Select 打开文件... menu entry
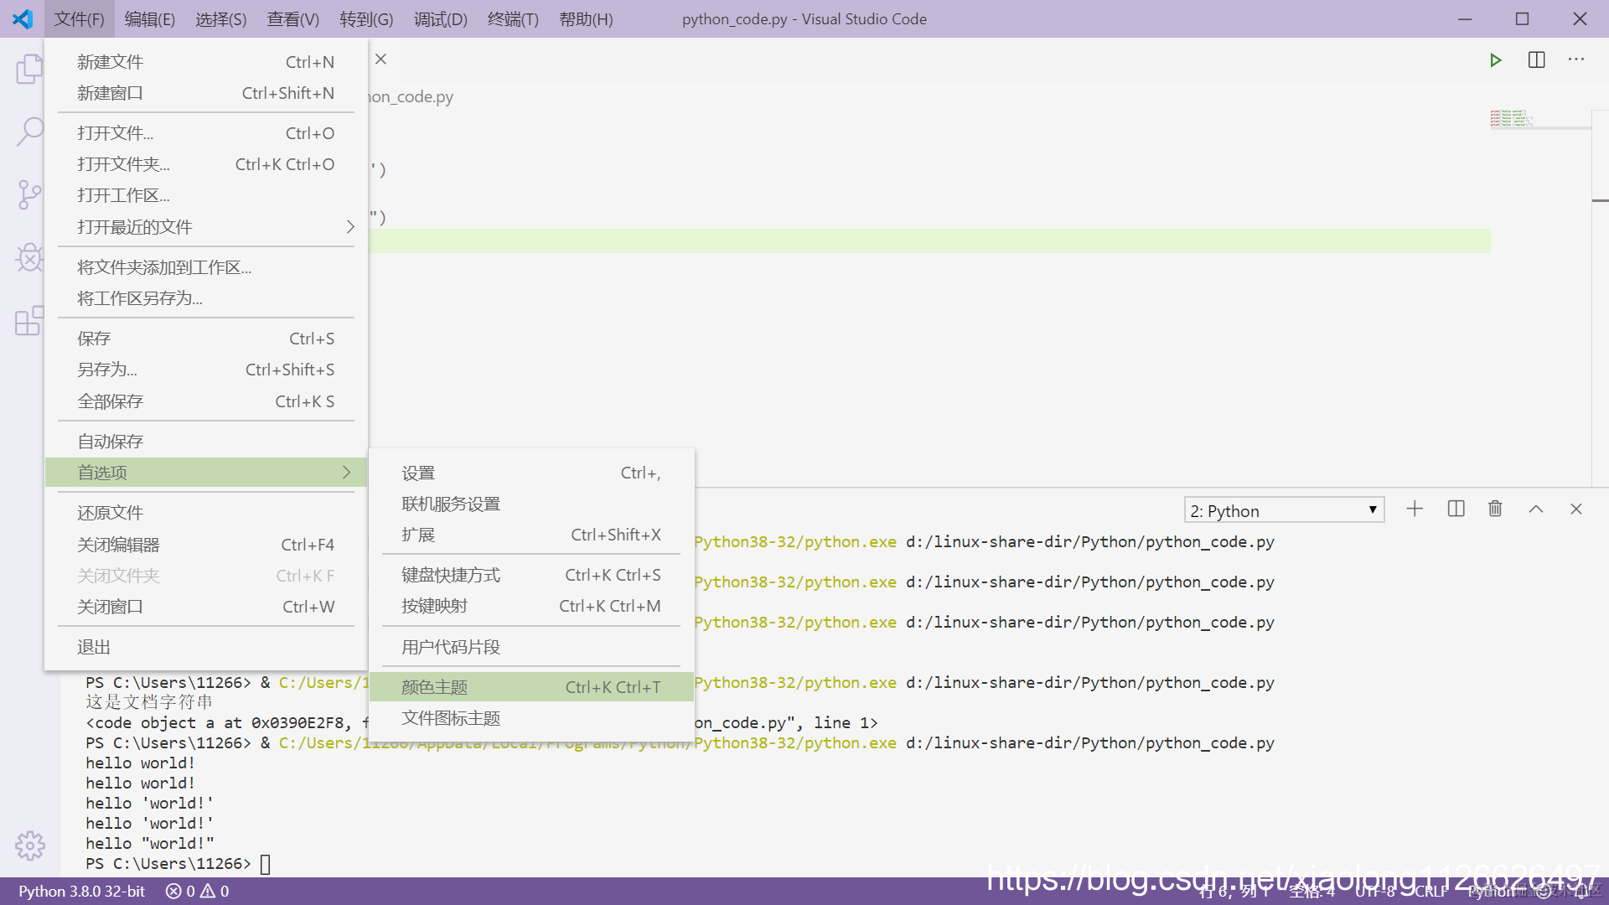The height and width of the screenshot is (905, 1609). click(x=206, y=133)
